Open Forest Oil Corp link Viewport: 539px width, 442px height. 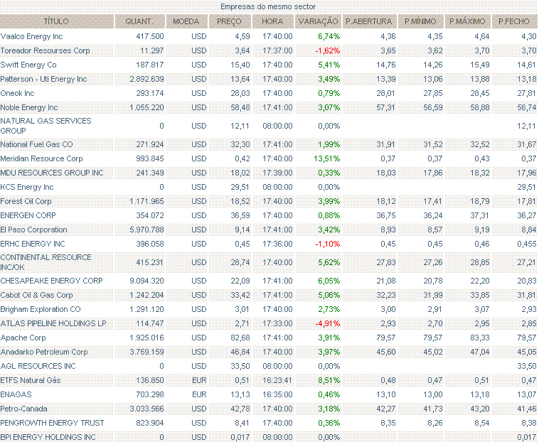26,202
